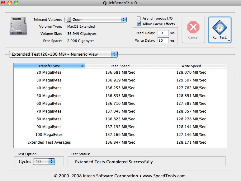Click the 36.949 Gigabytes volume size
The width and height of the screenshot is (241, 181).
(x=82, y=34)
